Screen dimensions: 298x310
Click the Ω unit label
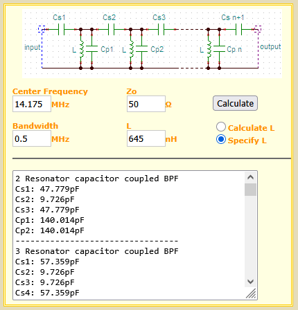(x=168, y=104)
